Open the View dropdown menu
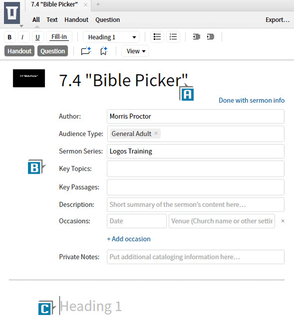 (x=136, y=51)
